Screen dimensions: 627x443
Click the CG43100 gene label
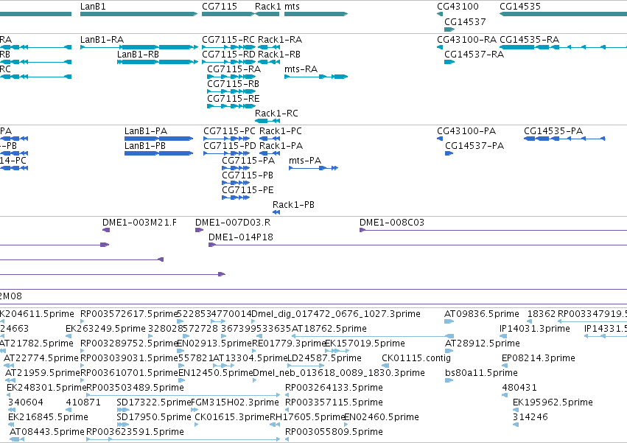click(458, 7)
